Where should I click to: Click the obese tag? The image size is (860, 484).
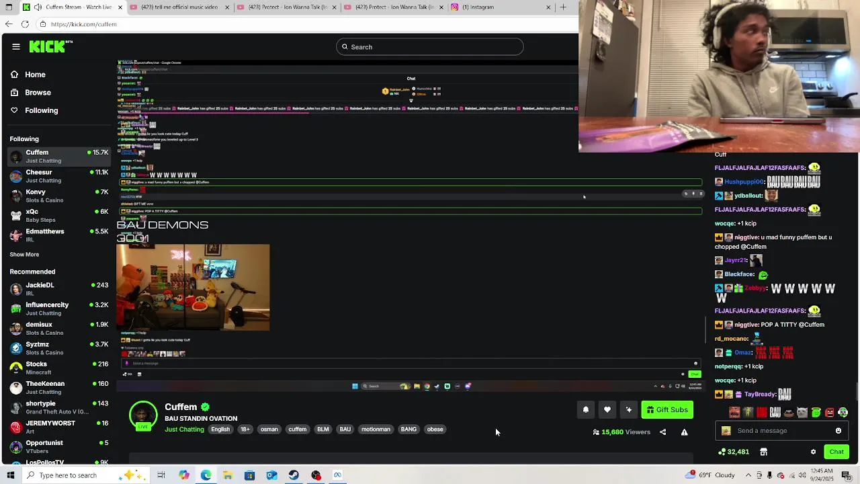[x=435, y=430]
